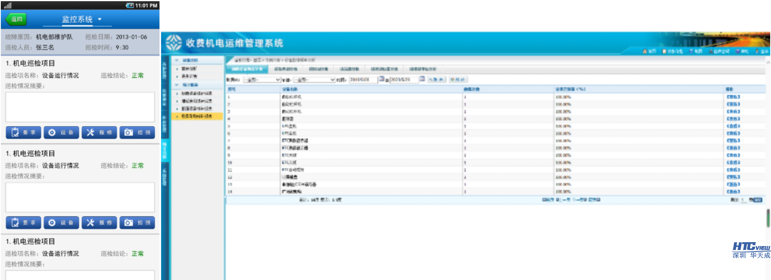Tap 设备 gear button in second inspection item
The width and height of the screenshot is (771, 280).
(x=61, y=223)
